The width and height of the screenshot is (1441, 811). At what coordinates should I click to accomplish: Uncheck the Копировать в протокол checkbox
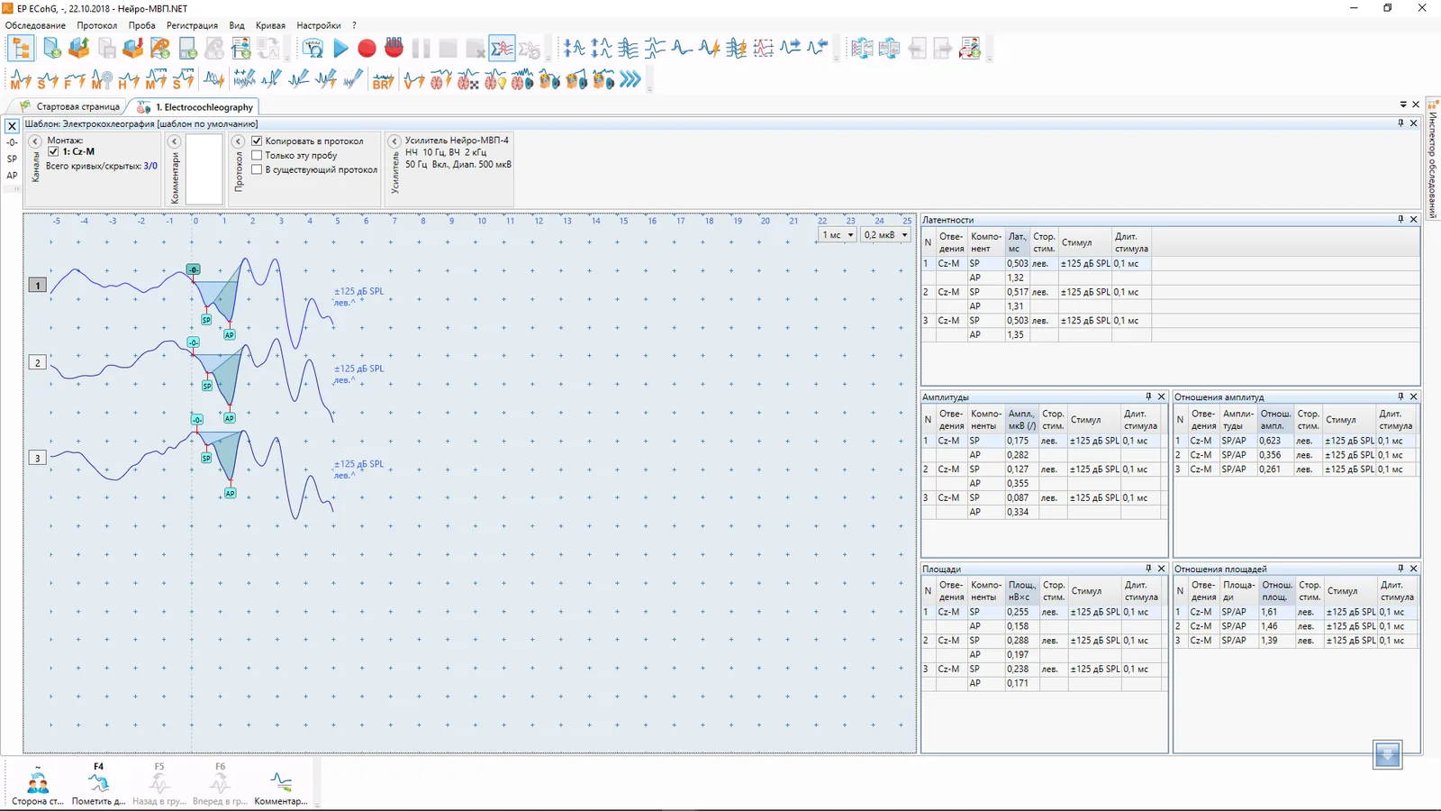pyautogui.click(x=257, y=141)
